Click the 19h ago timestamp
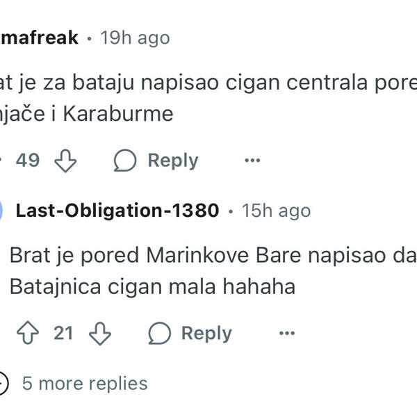The width and height of the screenshot is (417, 417). [135, 38]
